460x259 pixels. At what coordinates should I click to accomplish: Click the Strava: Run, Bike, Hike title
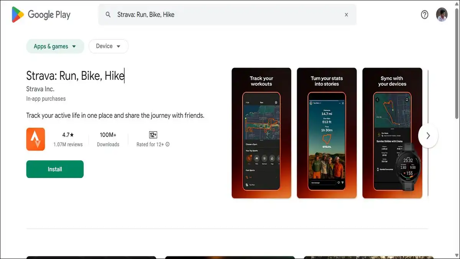point(75,76)
